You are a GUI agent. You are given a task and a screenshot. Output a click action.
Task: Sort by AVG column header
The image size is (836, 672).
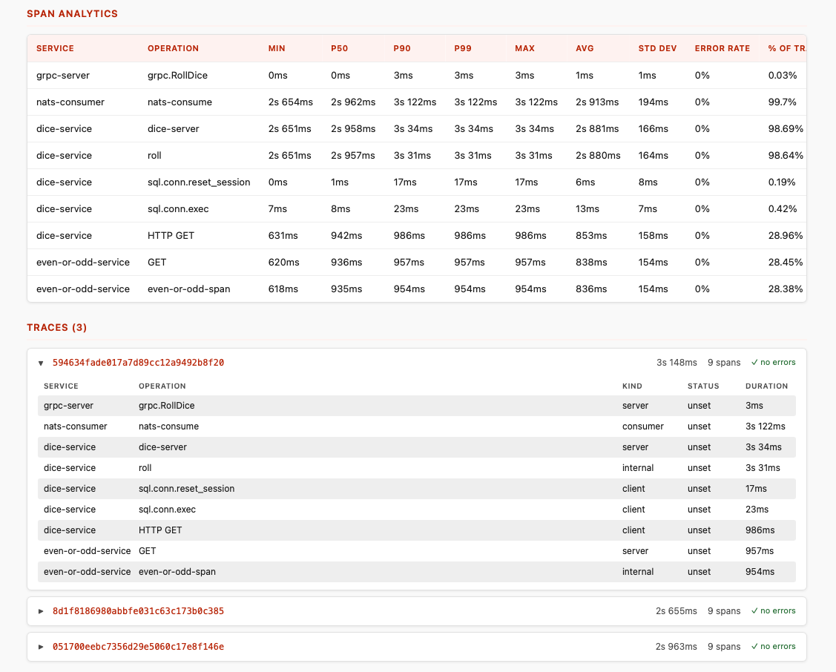[x=585, y=48]
